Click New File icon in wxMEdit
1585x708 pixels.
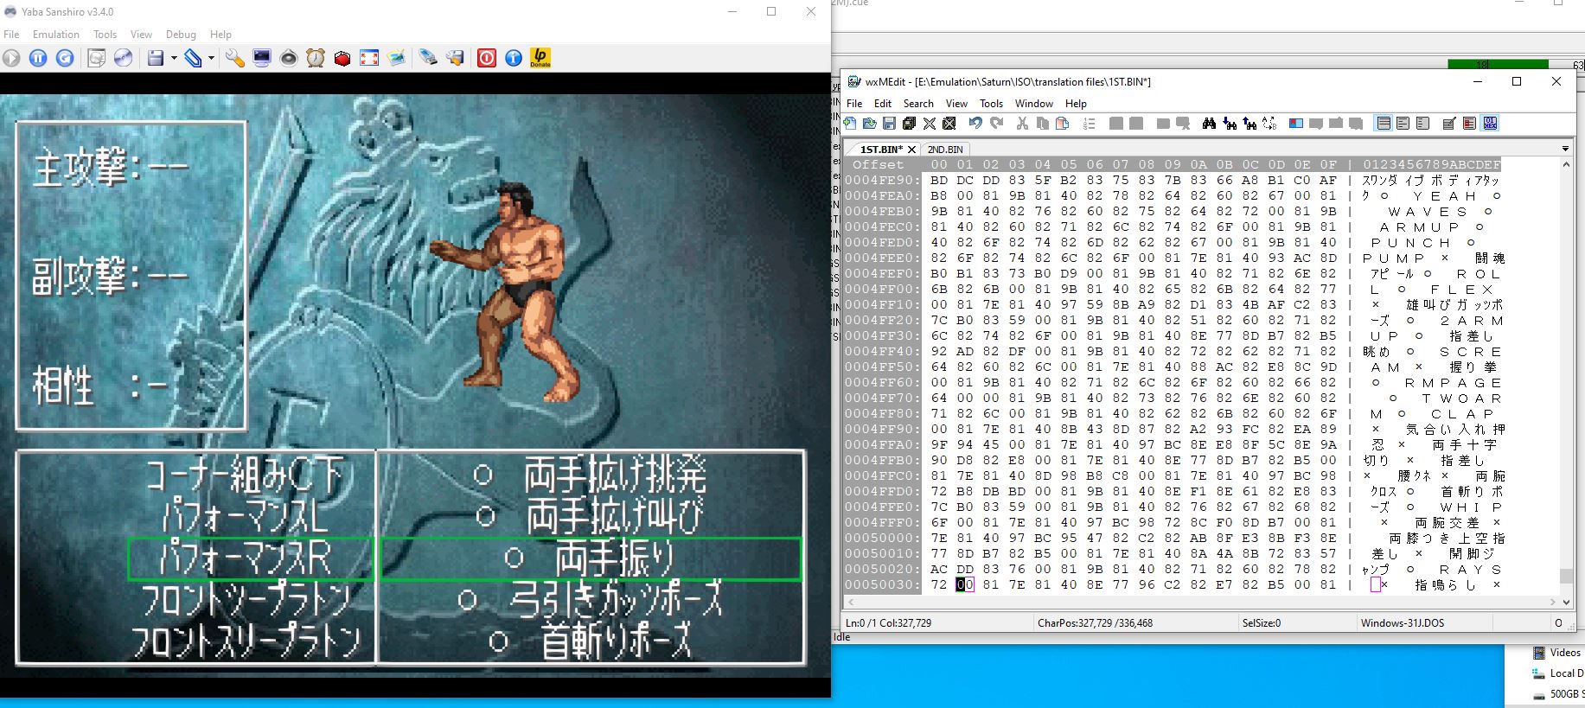click(850, 124)
